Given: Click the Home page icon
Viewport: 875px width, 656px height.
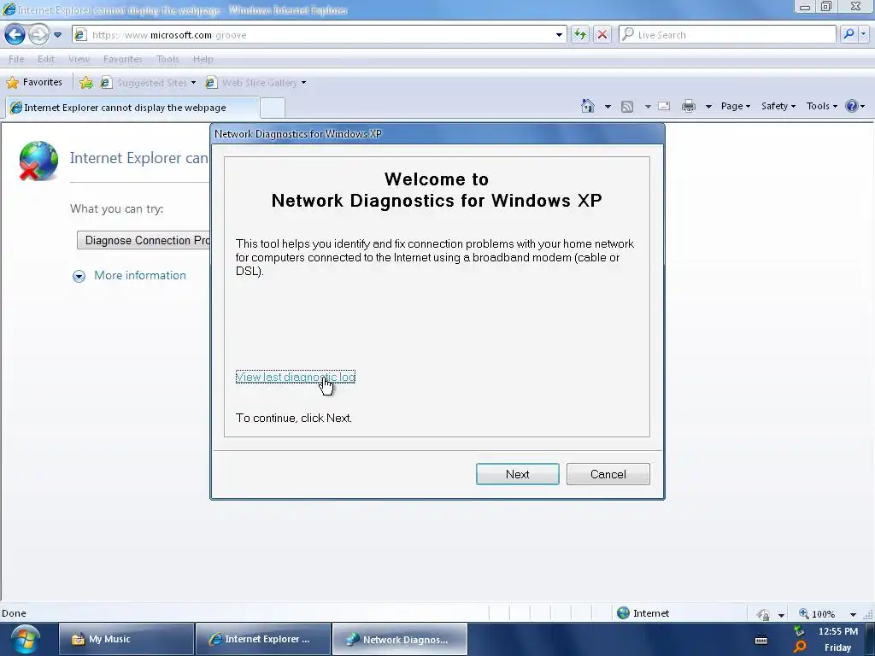Looking at the screenshot, I should pos(588,106).
